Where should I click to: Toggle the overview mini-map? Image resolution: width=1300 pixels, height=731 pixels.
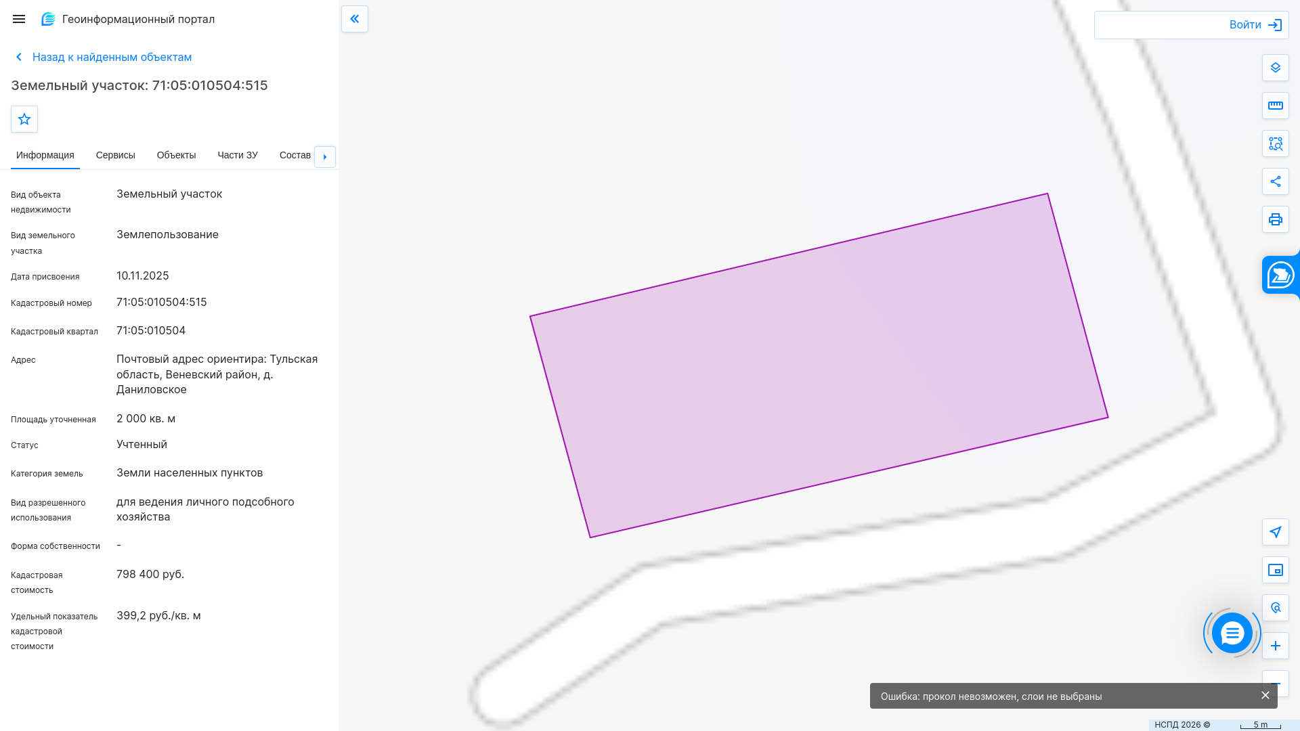1276,570
